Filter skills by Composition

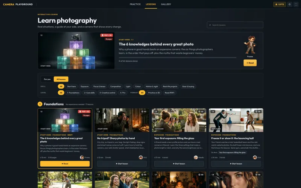[x=116, y=86]
